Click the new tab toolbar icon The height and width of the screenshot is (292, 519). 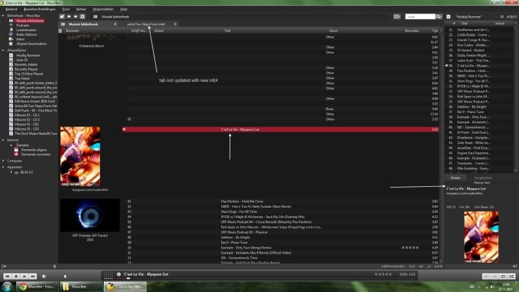[62, 17]
